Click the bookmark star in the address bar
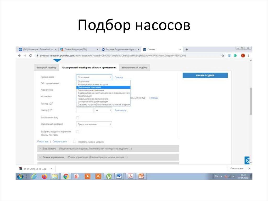 coord(223,56)
